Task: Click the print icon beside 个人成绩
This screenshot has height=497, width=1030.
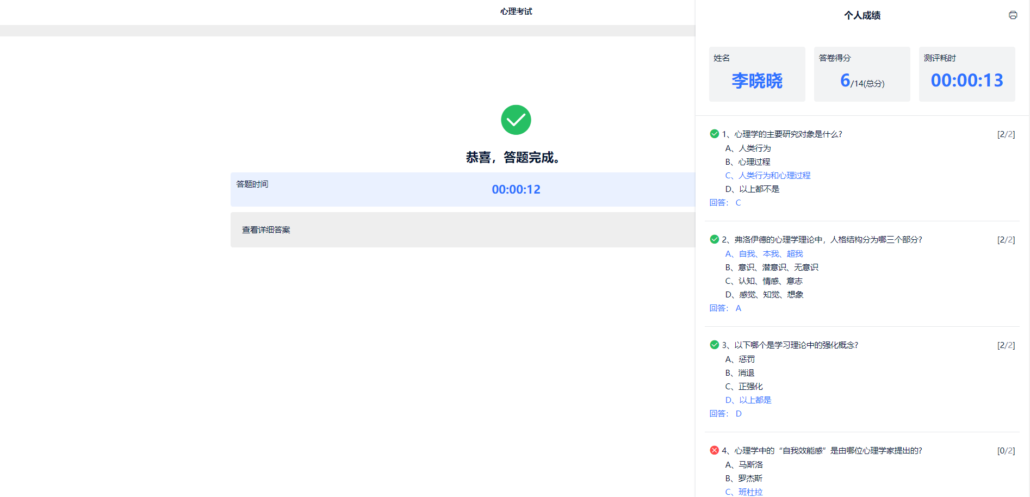Action: (1013, 15)
